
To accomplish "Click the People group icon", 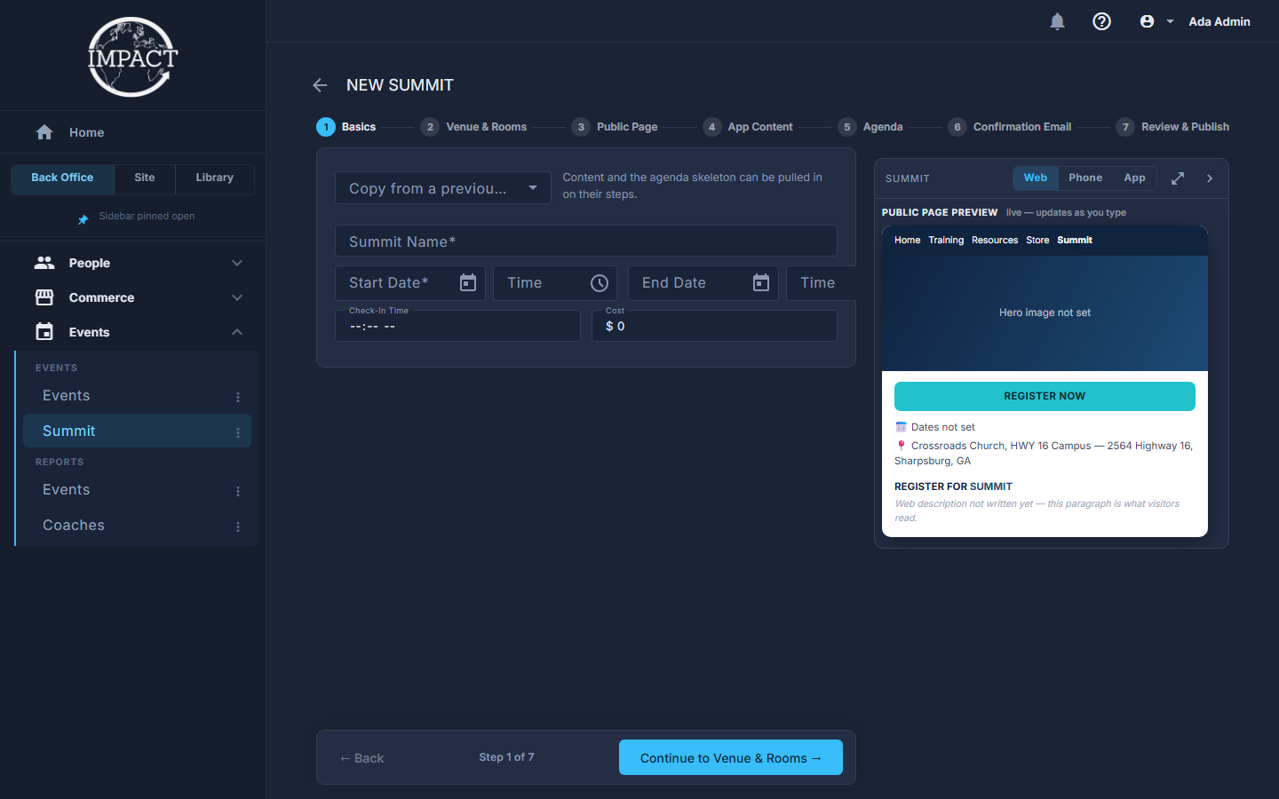I will 44,263.
